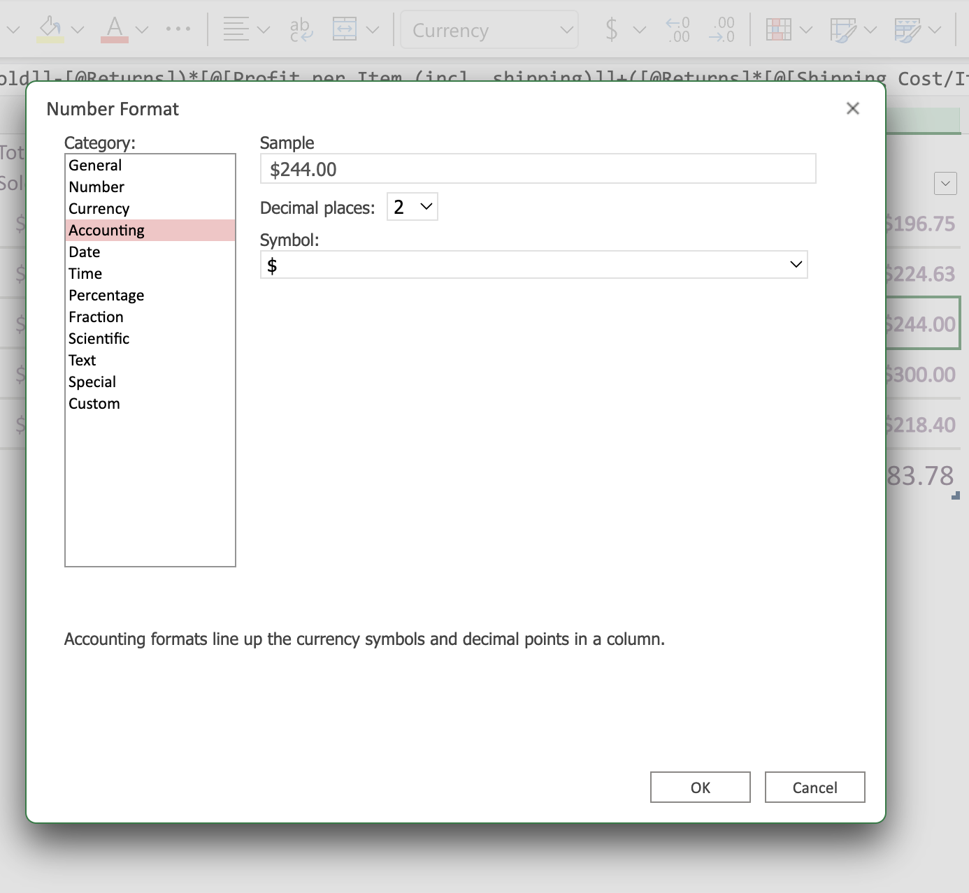Open the conditional formatting icon
This screenshot has width=969, height=893.
click(x=779, y=29)
